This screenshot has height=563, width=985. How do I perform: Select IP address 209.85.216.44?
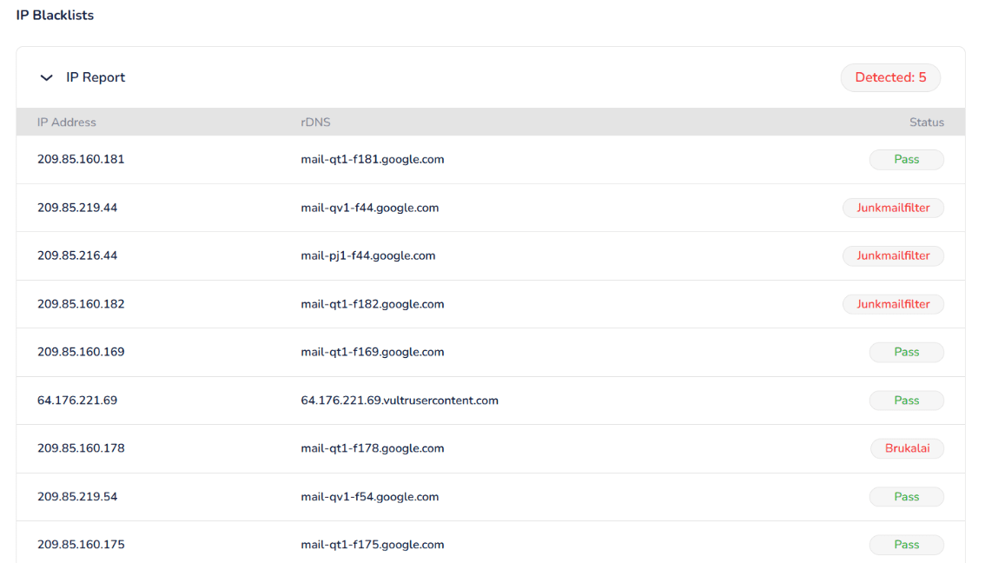coord(77,255)
